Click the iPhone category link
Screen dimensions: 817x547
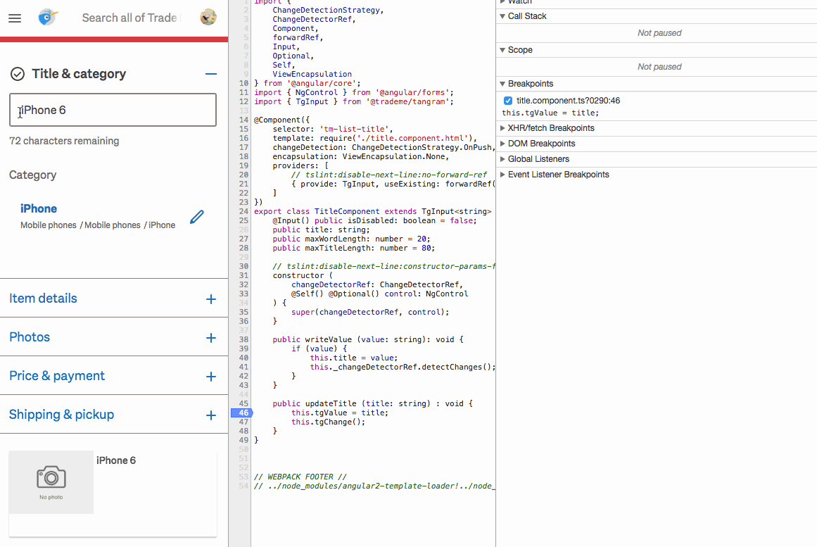point(39,208)
